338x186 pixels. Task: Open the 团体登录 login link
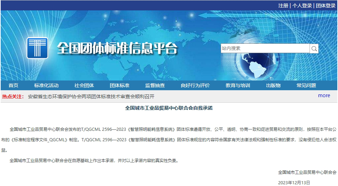(x=326, y=6)
